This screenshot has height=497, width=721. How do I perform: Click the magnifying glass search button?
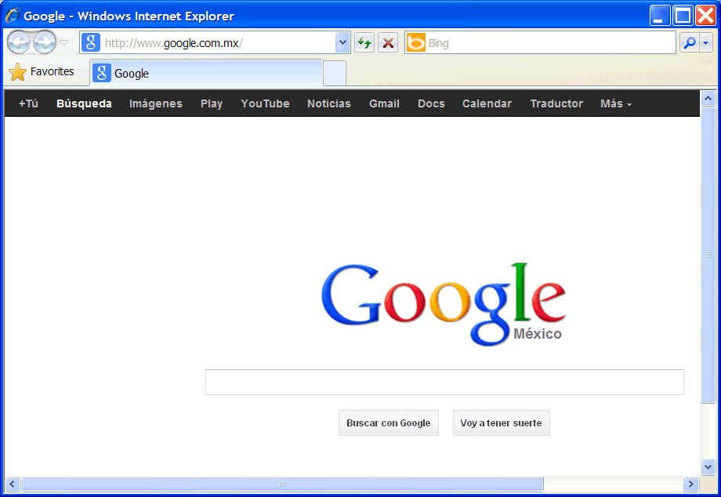[690, 43]
